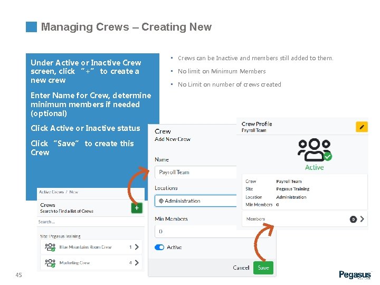Click the green plus add crew button
The image size is (380, 285).
137,208
